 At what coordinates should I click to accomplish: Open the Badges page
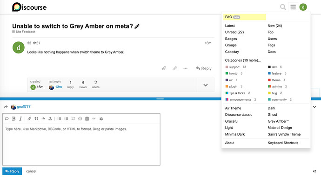point(231,39)
